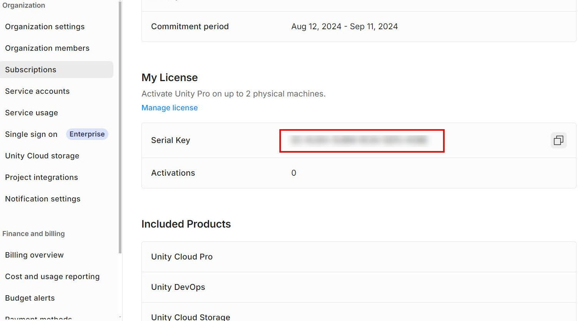
Task: Click the Serial Key label
Action: click(171, 140)
